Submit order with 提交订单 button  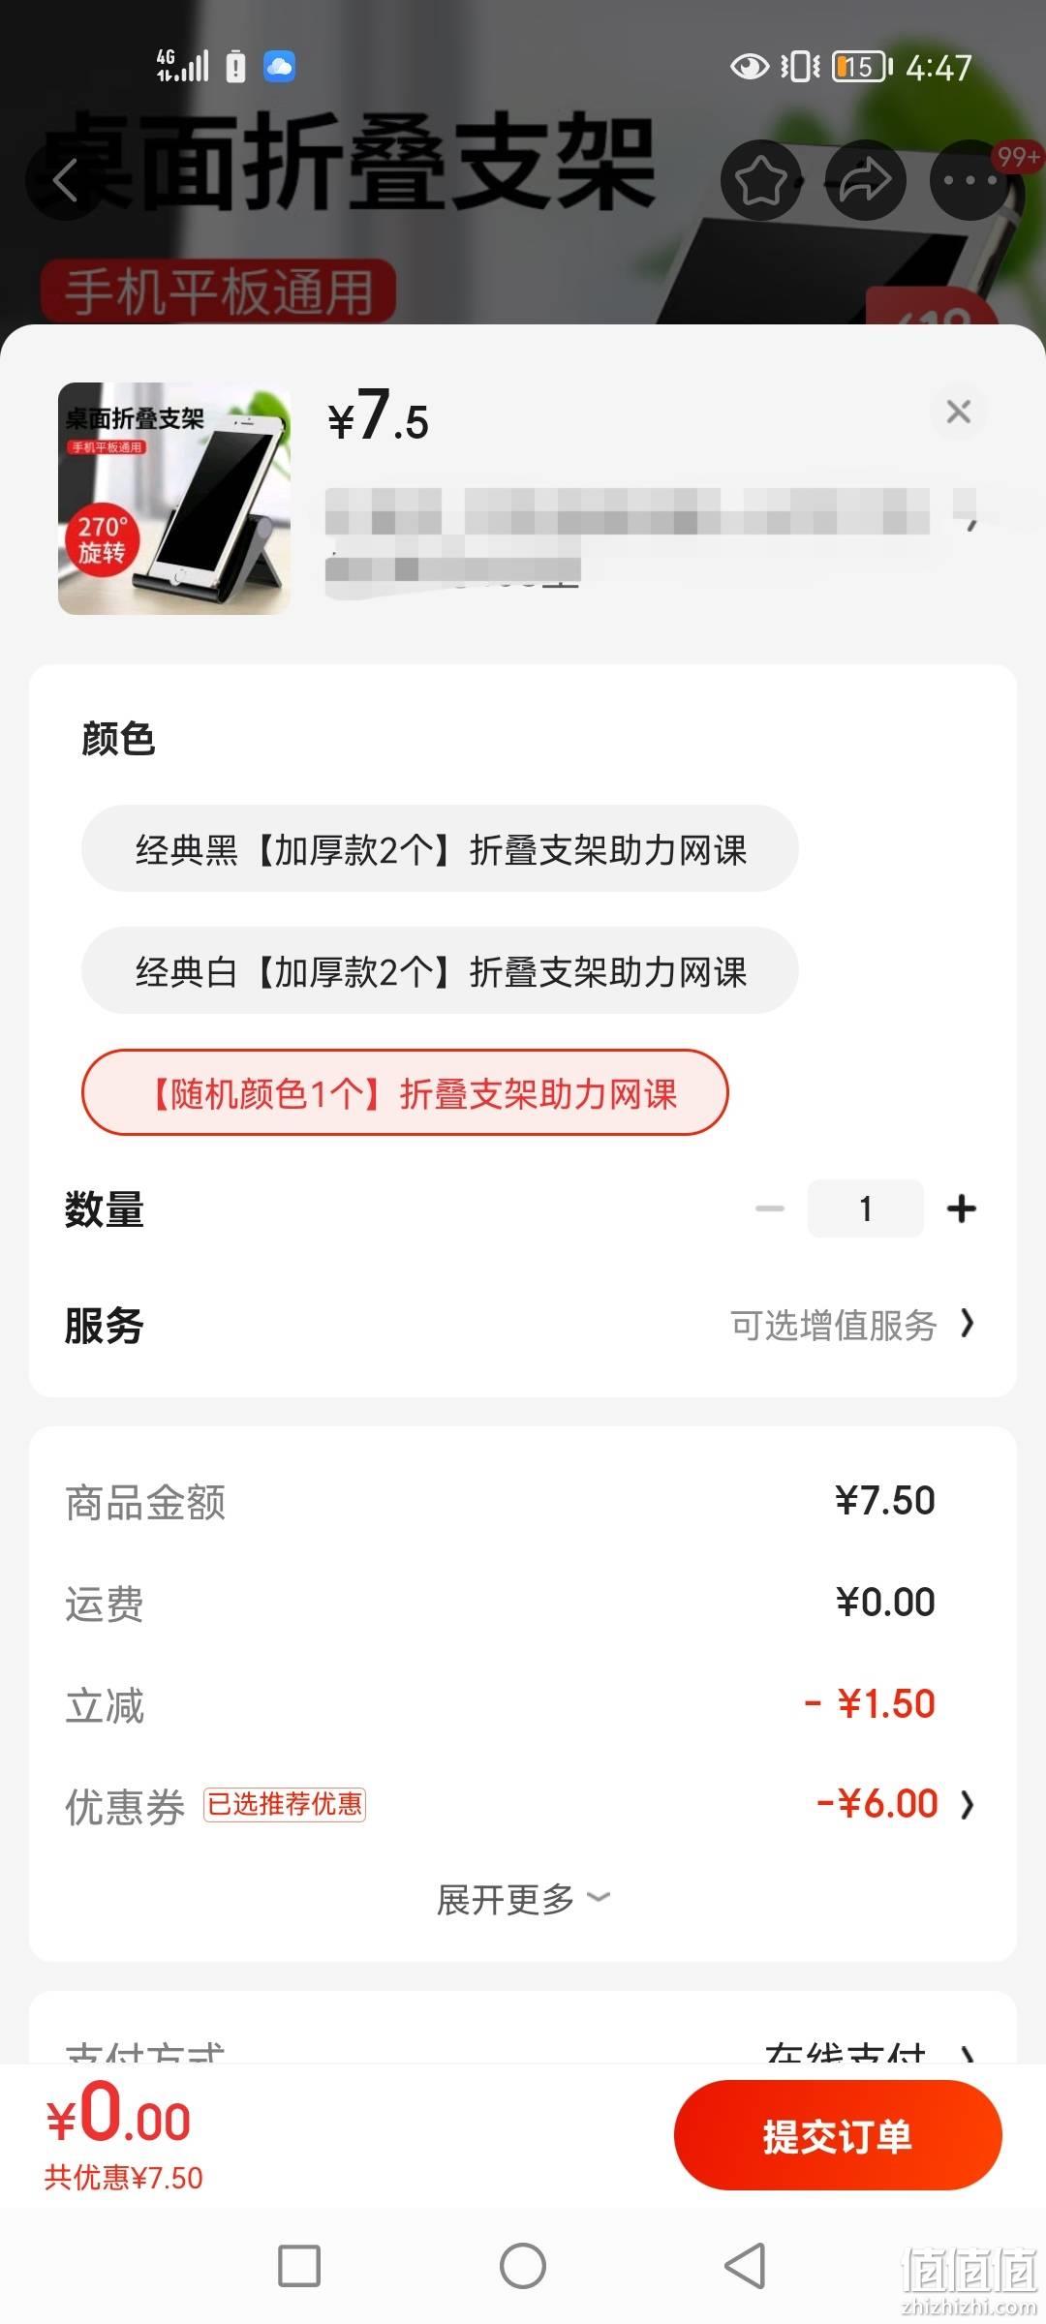tap(838, 2136)
